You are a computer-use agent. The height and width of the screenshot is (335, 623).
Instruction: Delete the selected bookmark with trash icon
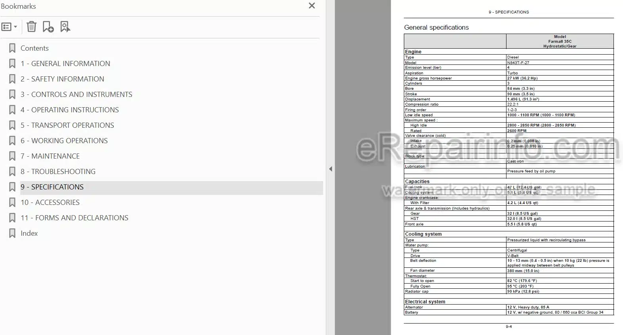[x=31, y=27]
